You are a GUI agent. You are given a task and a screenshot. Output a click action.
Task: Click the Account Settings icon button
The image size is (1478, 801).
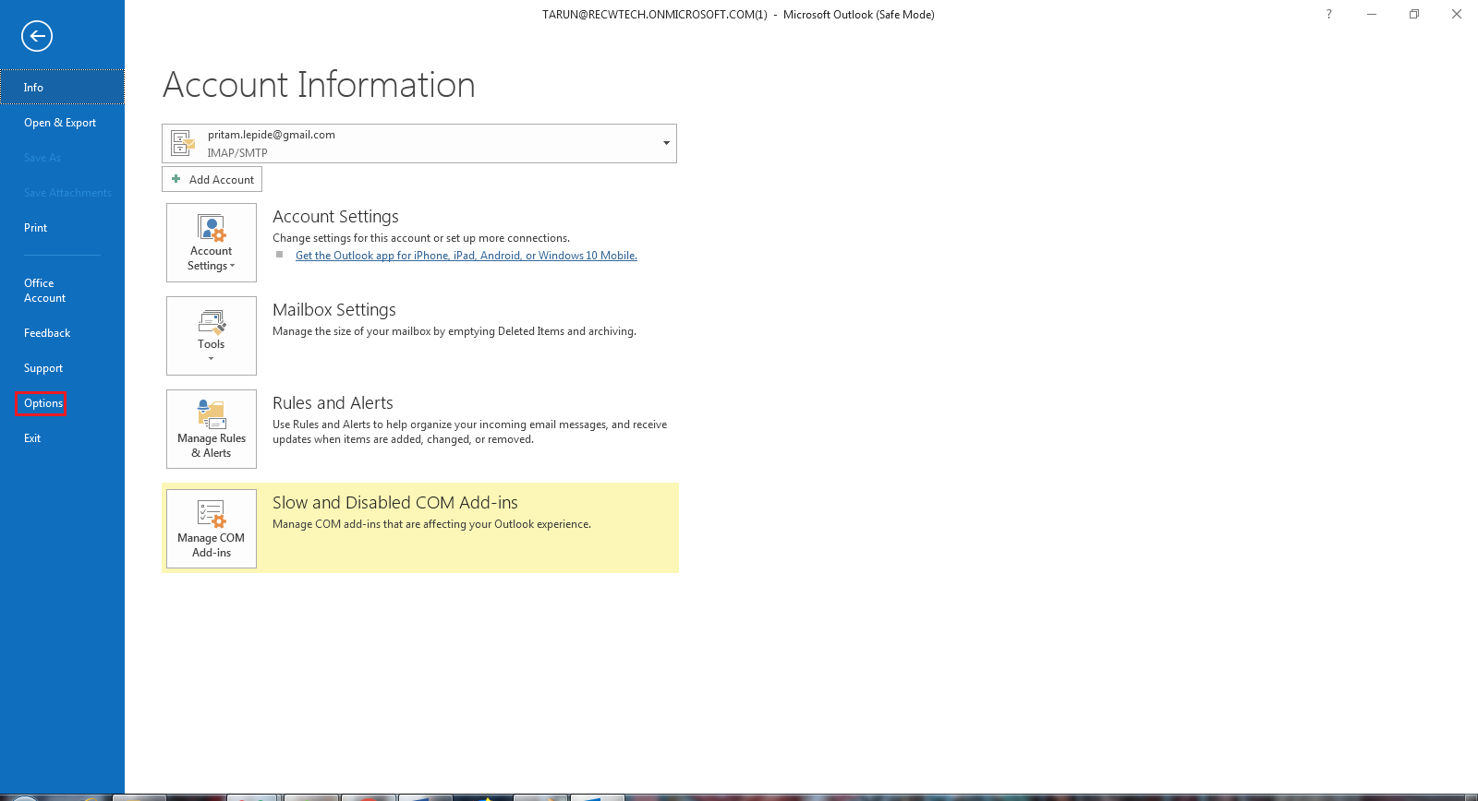point(212,243)
